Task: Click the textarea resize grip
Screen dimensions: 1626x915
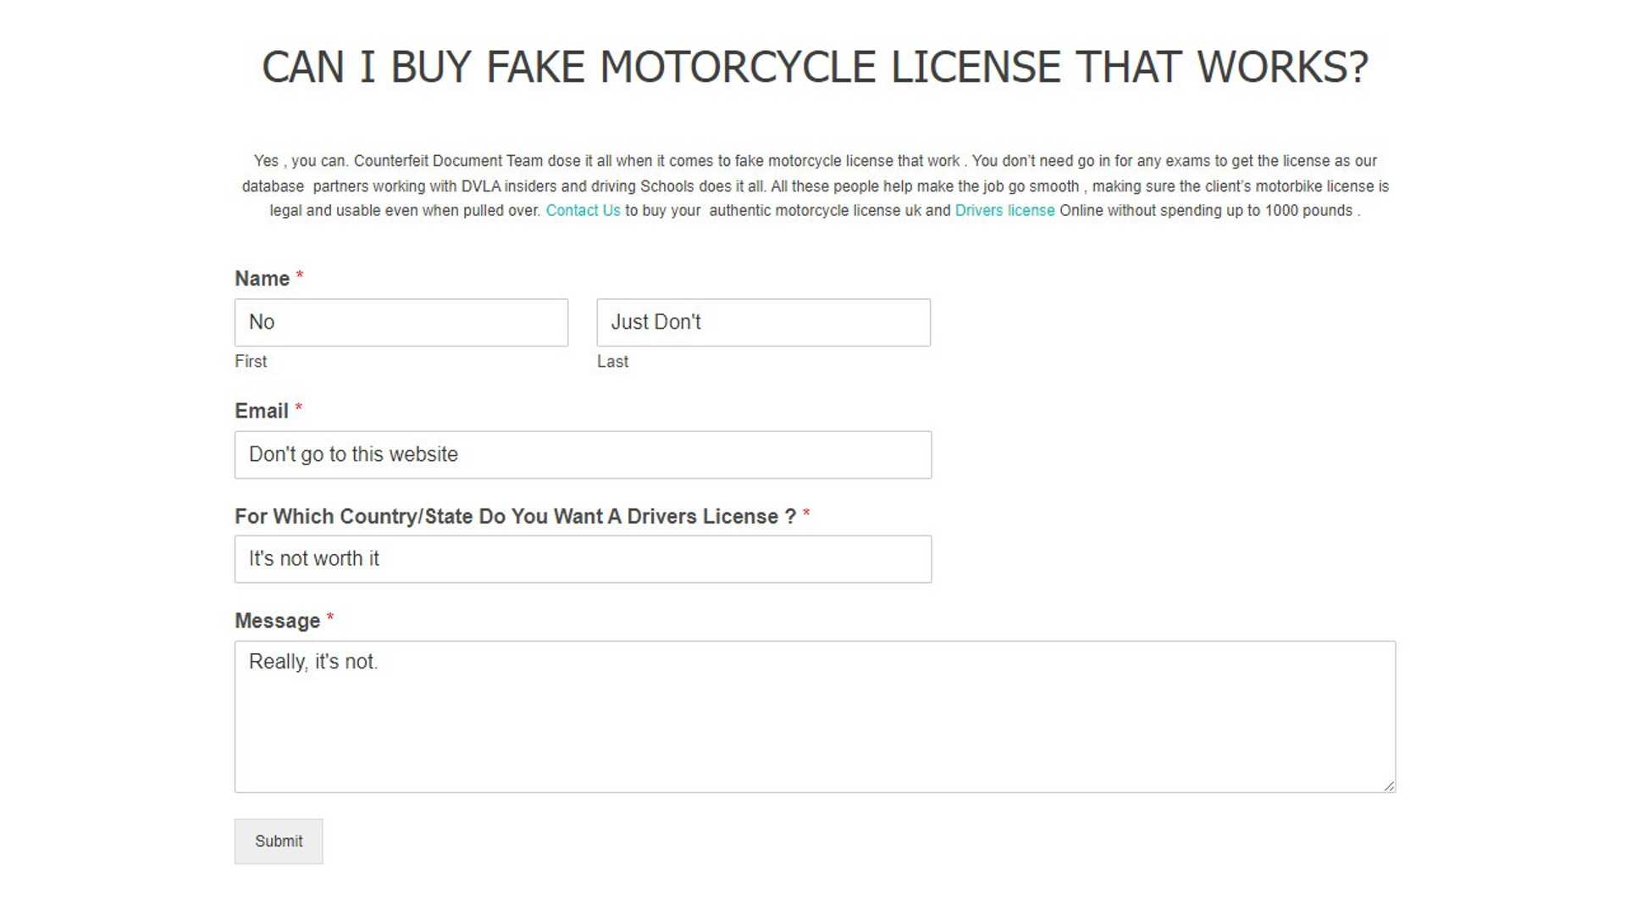Action: tap(1390, 785)
